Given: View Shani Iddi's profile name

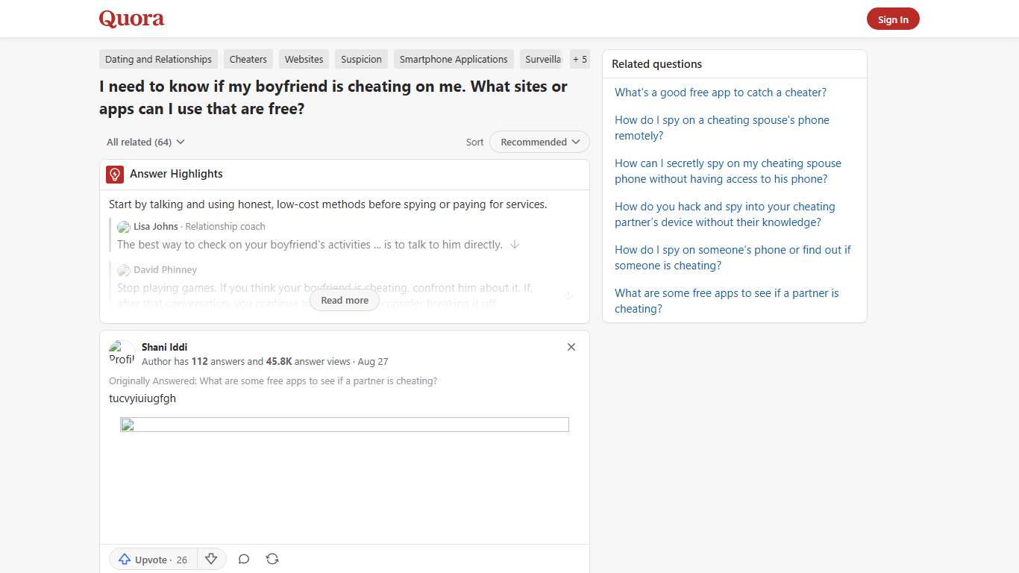Looking at the screenshot, I should coord(164,347).
